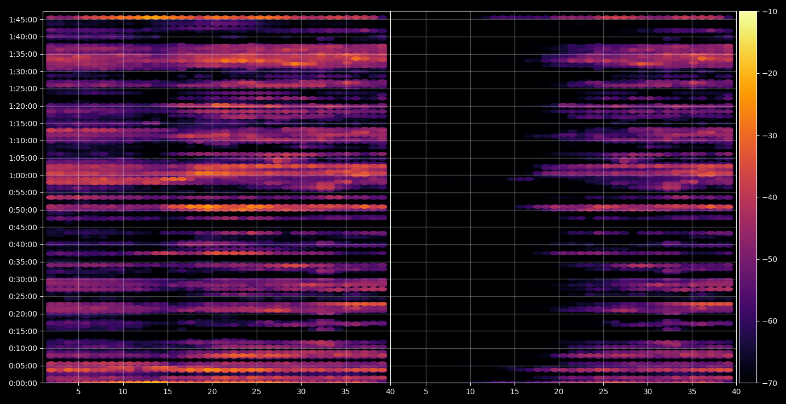The width and height of the screenshot is (786, 404).
Task: Click the 0:05:00 y-axis label
Action: [x=23, y=366]
